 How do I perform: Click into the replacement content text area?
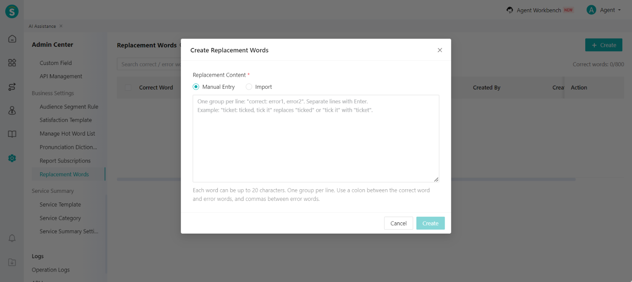click(x=316, y=138)
